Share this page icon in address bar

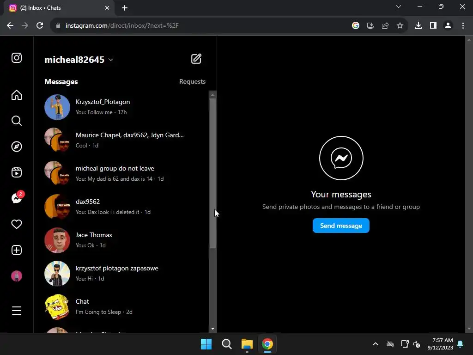click(x=385, y=26)
